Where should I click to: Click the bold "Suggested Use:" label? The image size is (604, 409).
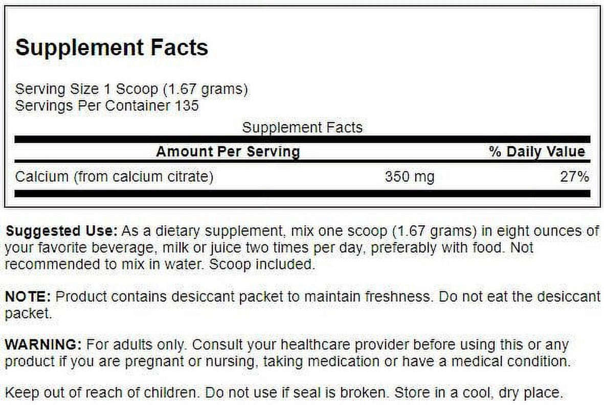(x=61, y=231)
